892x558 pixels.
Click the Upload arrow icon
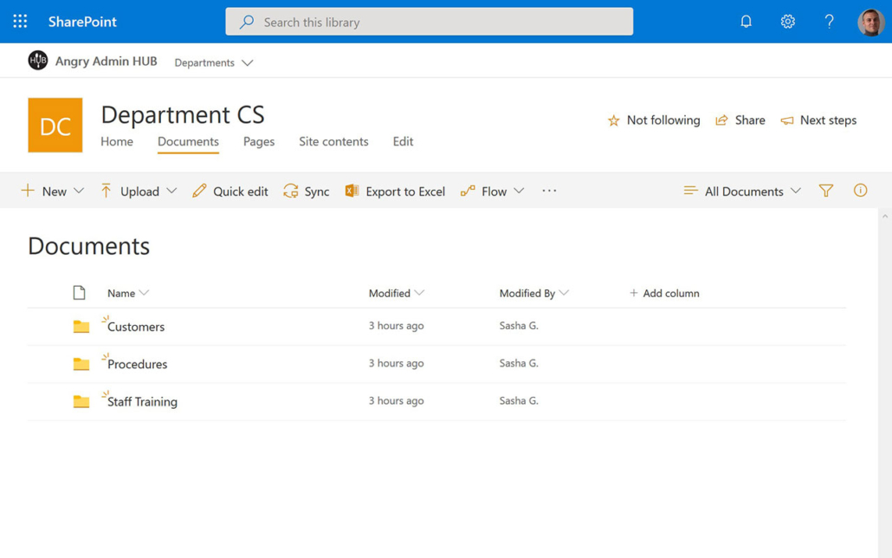[x=106, y=191]
